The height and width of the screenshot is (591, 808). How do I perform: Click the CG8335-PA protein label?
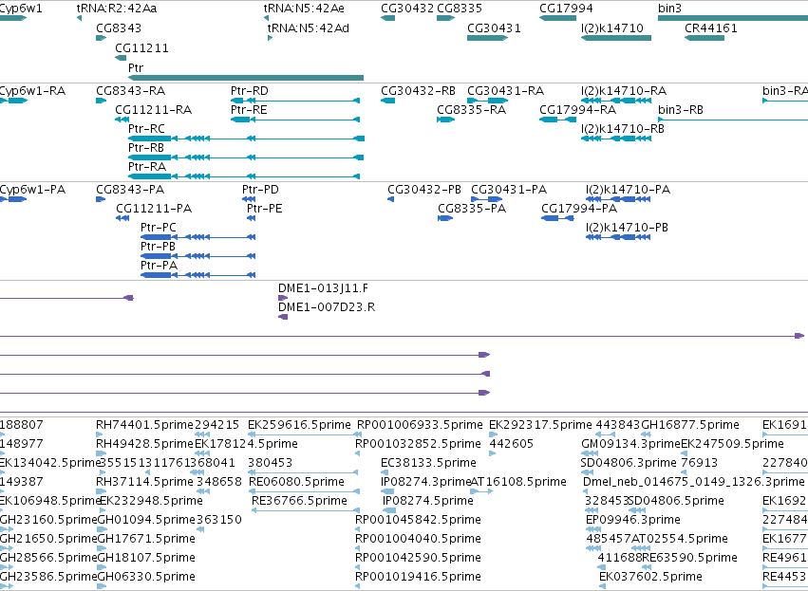472,209
